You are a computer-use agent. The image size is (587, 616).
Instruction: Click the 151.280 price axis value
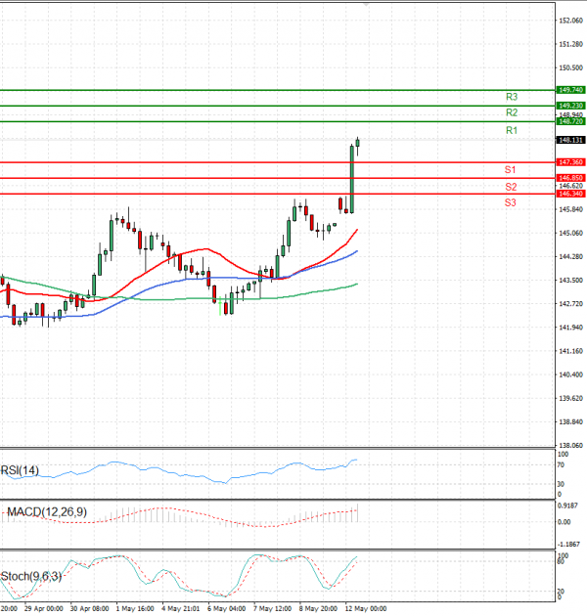click(x=571, y=44)
